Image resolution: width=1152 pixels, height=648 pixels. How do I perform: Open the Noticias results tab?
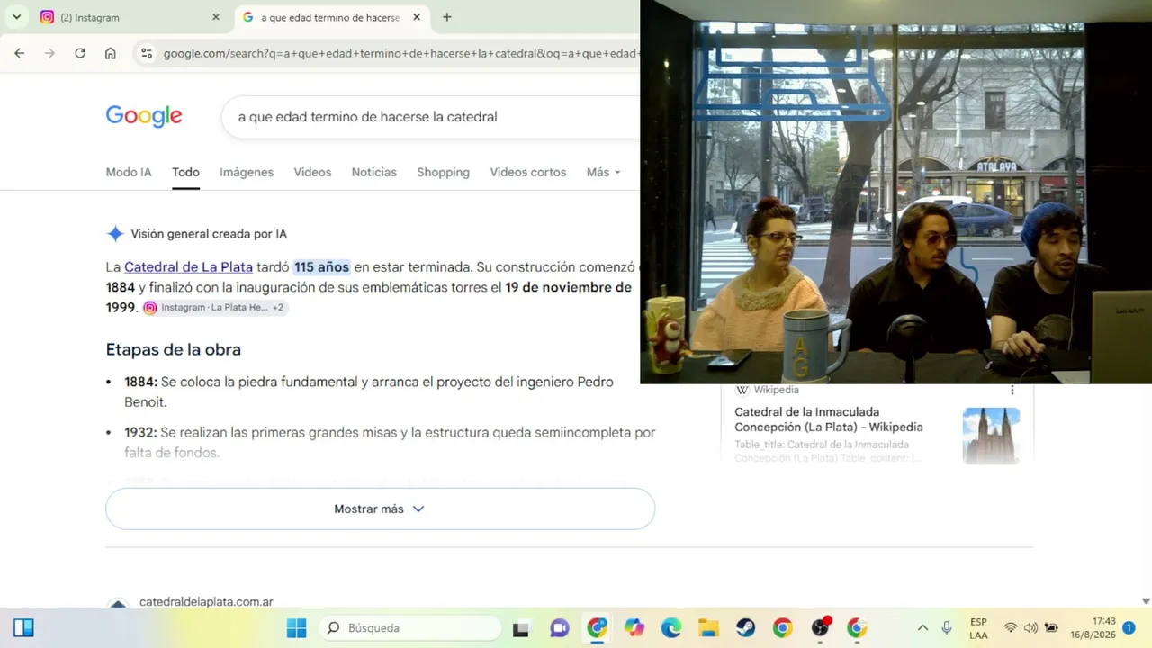374,172
